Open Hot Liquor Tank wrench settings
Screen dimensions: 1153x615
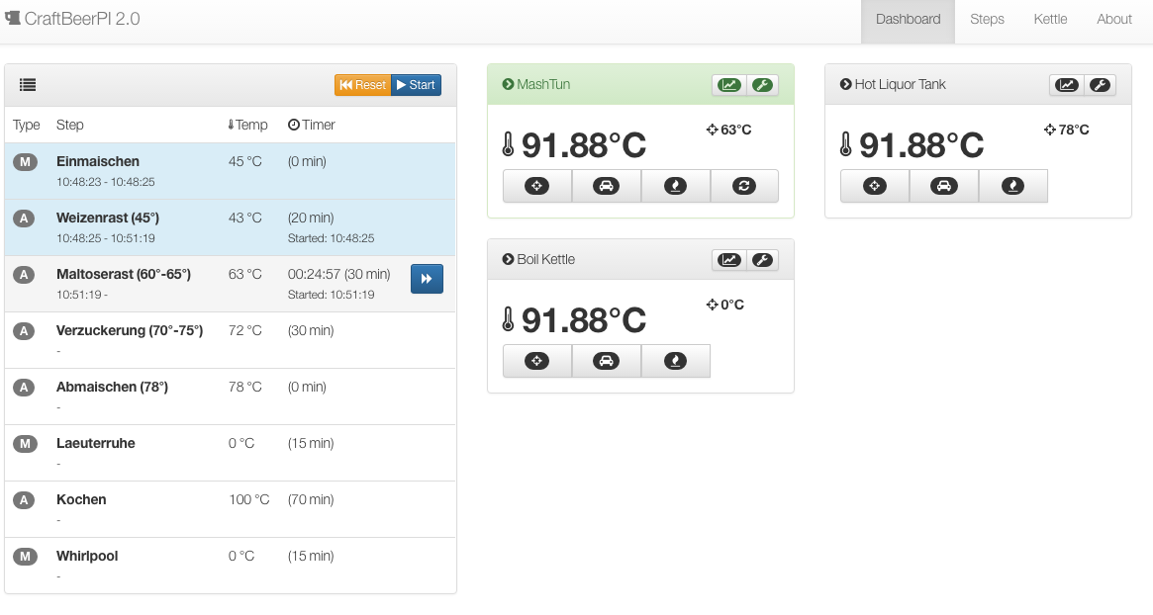click(x=1100, y=85)
